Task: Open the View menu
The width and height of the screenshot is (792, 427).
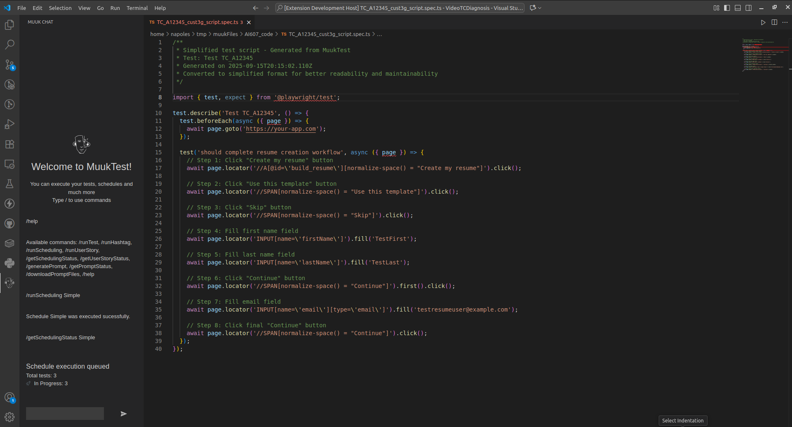Action: pyautogui.click(x=84, y=8)
